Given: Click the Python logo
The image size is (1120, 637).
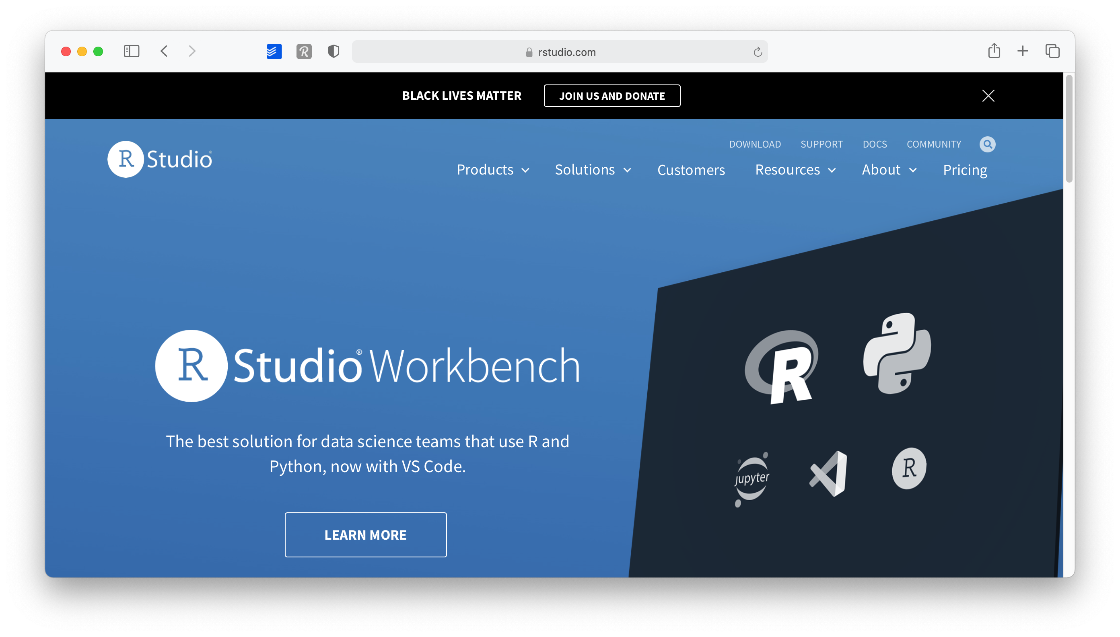Looking at the screenshot, I should [x=897, y=353].
